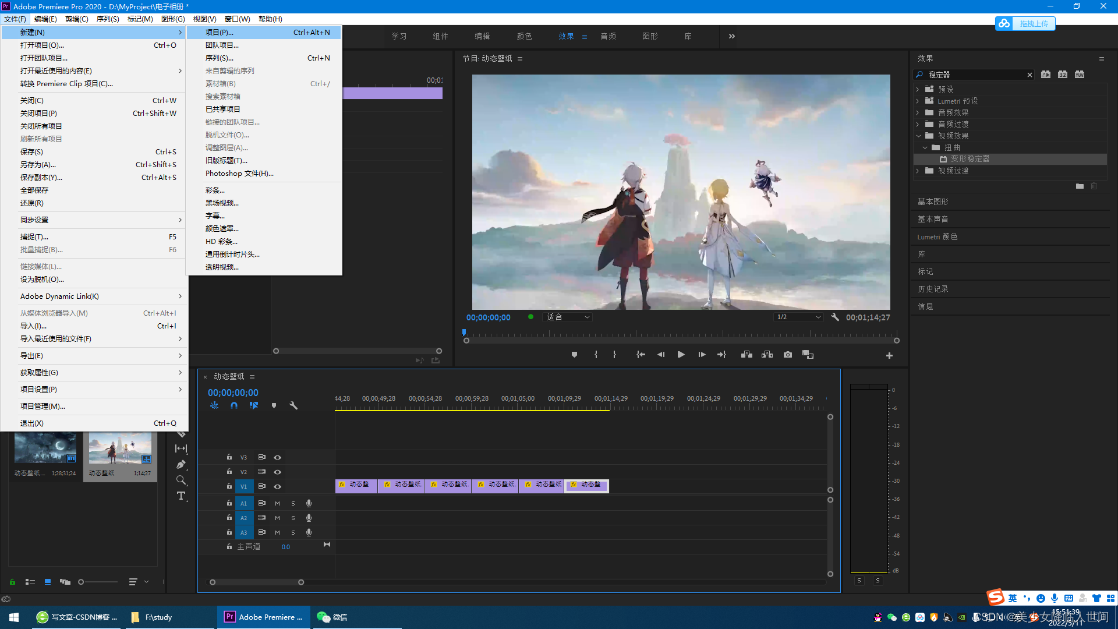The image size is (1118, 629).
Task: Choose 序列(S)... from New submenu
Action: pos(264,58)
